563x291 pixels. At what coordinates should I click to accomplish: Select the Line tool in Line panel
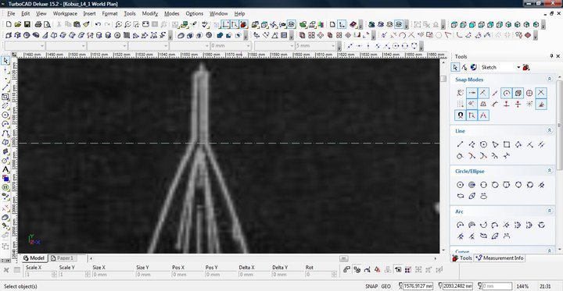[x=460, y=145]
